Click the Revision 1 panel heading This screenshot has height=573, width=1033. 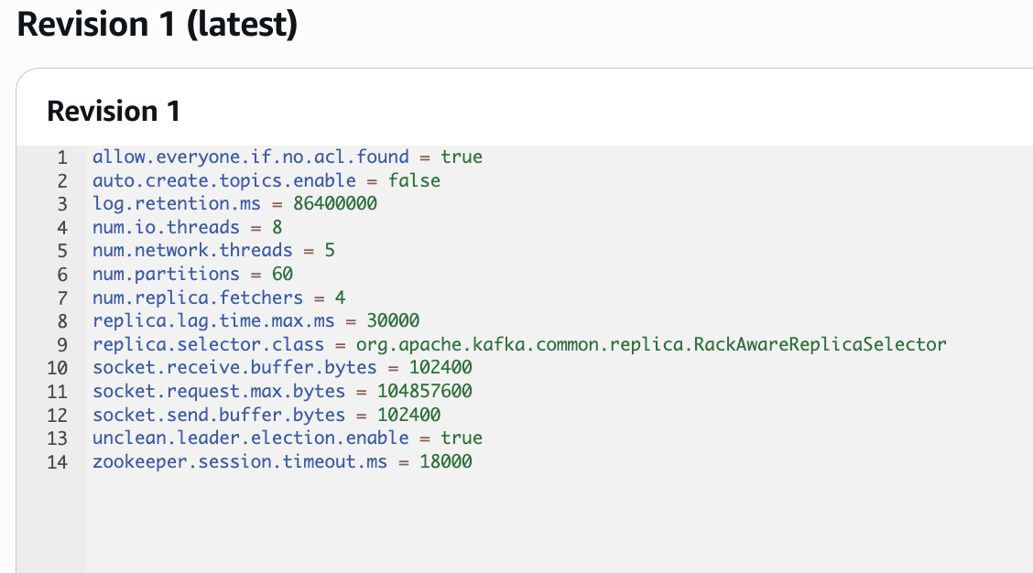114,111
